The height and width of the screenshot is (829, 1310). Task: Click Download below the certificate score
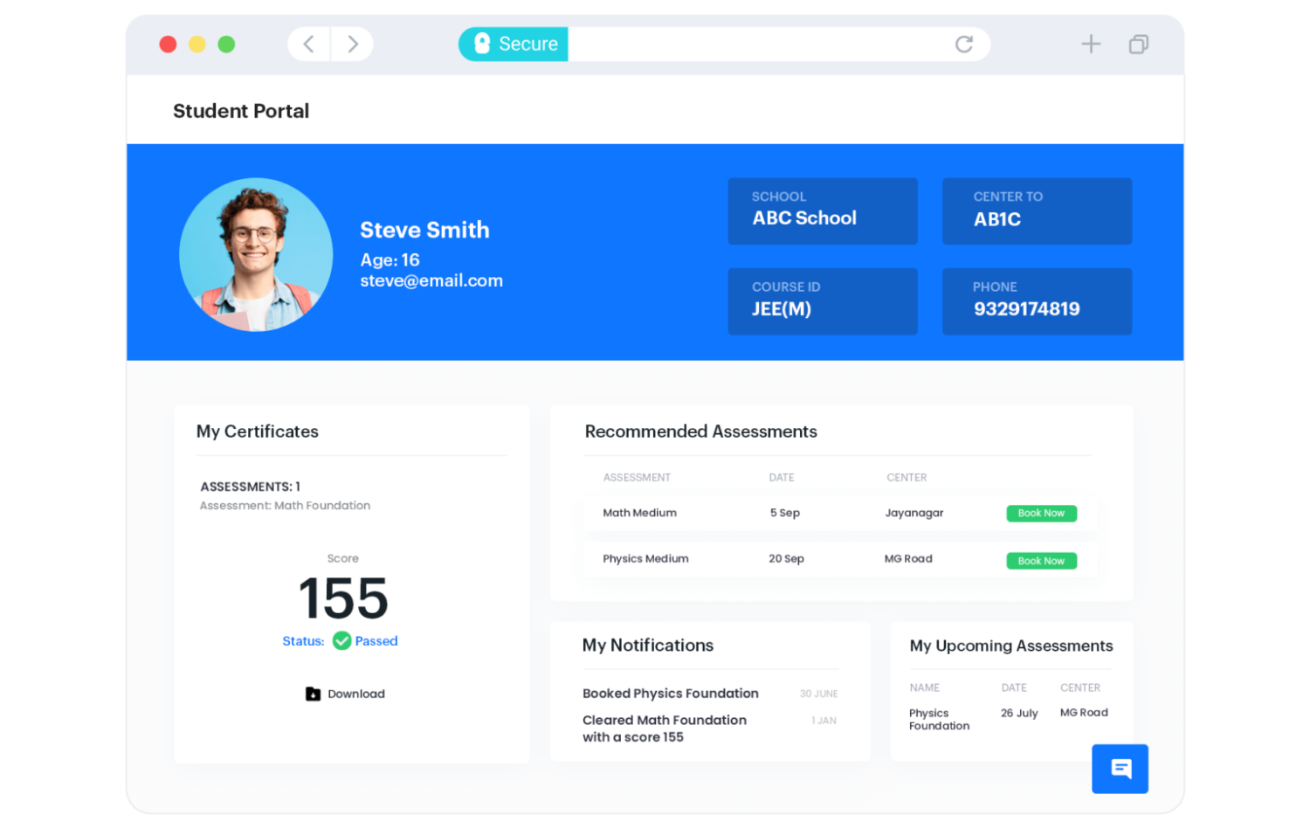point(355,694)
